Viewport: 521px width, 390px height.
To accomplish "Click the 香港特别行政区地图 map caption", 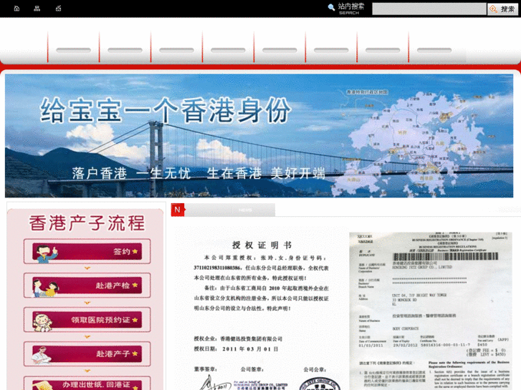I will click(367, 92).
